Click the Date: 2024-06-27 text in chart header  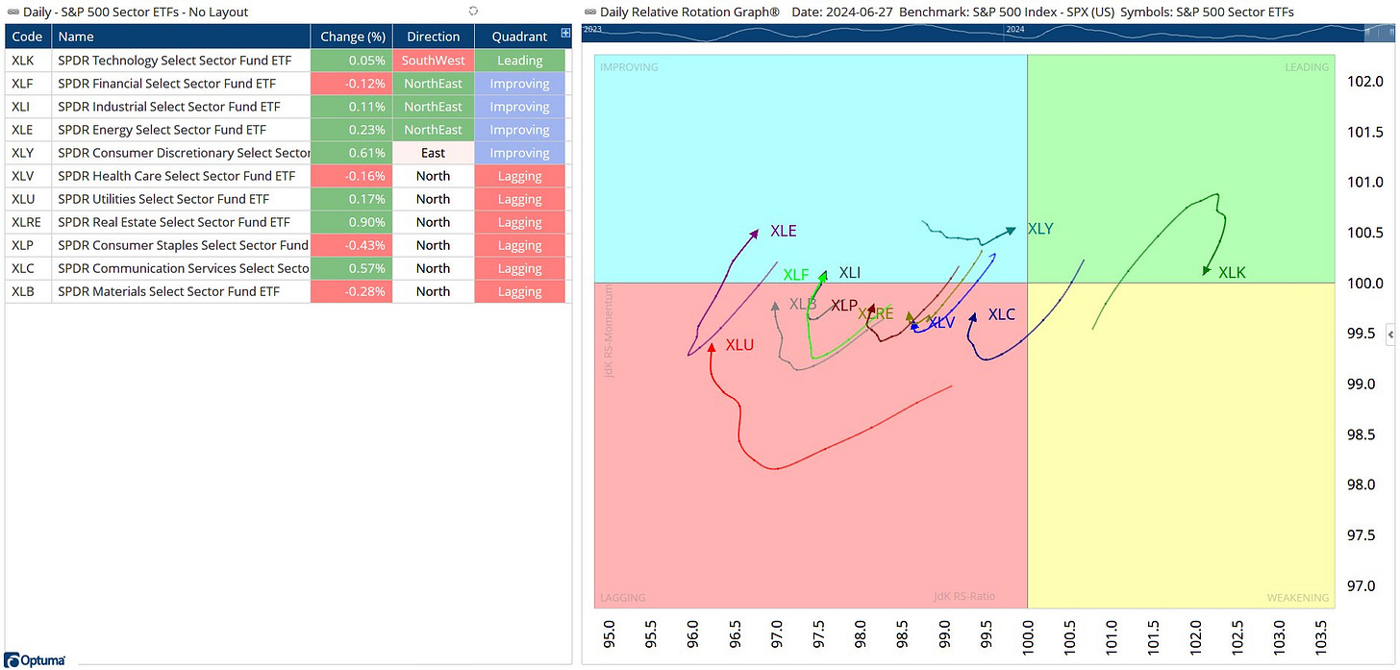(841, 12)
